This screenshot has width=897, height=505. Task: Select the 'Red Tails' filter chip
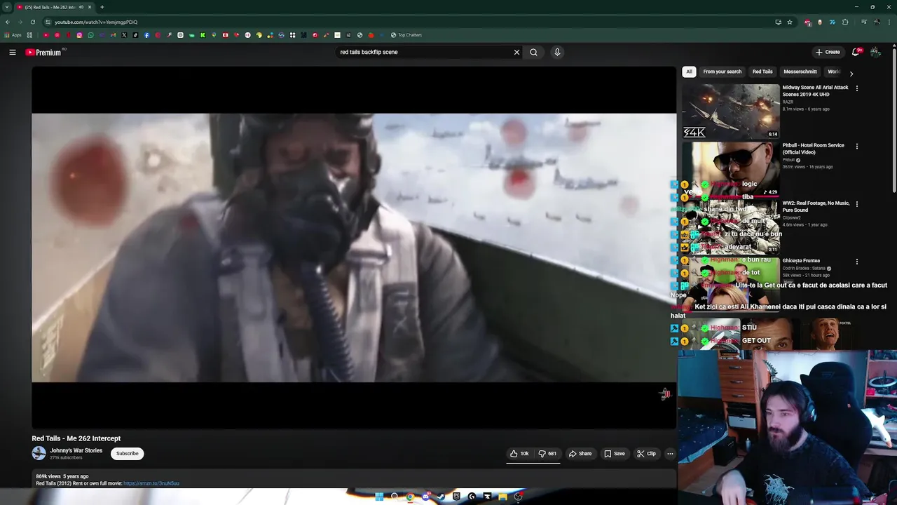pyautogui.click(x=762, y=72)
